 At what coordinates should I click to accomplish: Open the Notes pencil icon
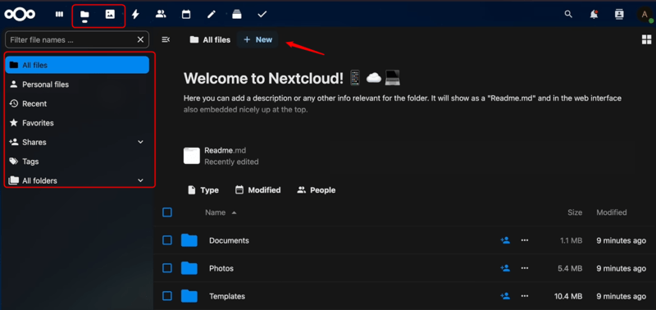point(212,14)
